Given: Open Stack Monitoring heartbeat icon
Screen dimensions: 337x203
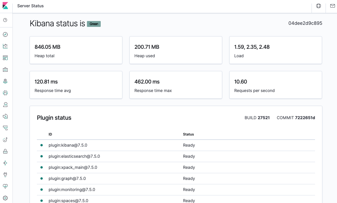Looking at the screenshot, I should click(x=5, y=186).
